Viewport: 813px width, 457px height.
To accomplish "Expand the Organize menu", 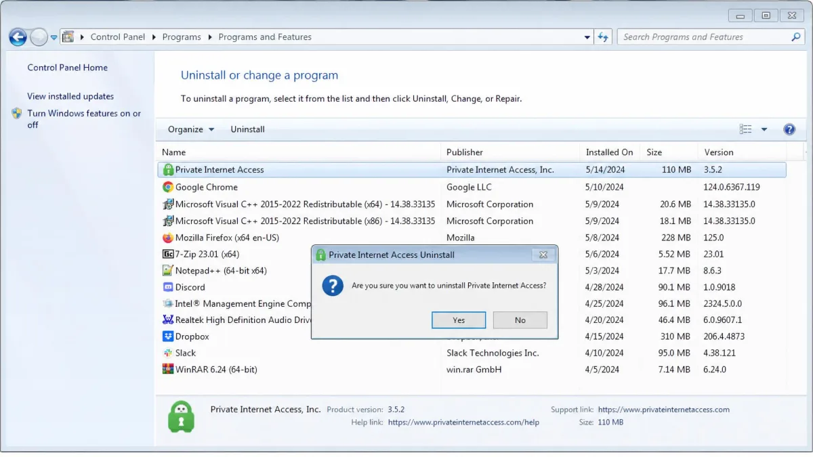I will 191,129.
